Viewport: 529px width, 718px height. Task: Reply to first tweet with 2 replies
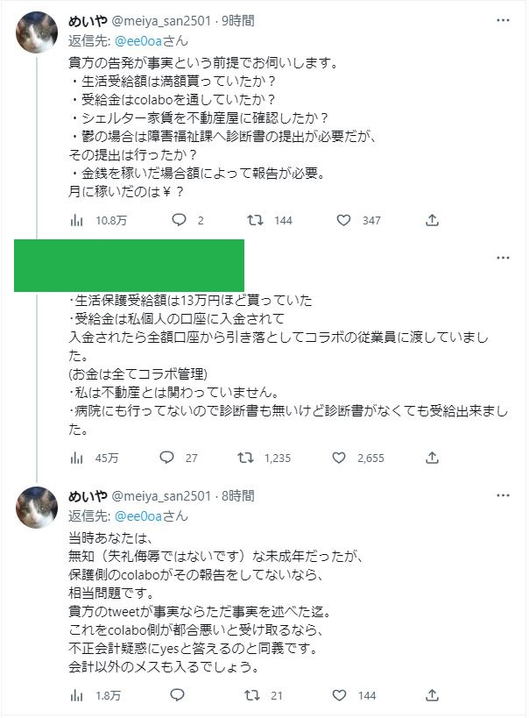(x=180, y=220)
